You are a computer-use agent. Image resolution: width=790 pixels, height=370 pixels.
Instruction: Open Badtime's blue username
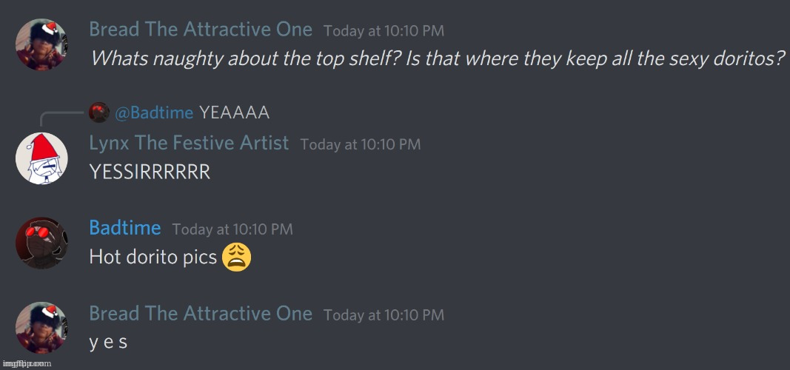[125, 228]
